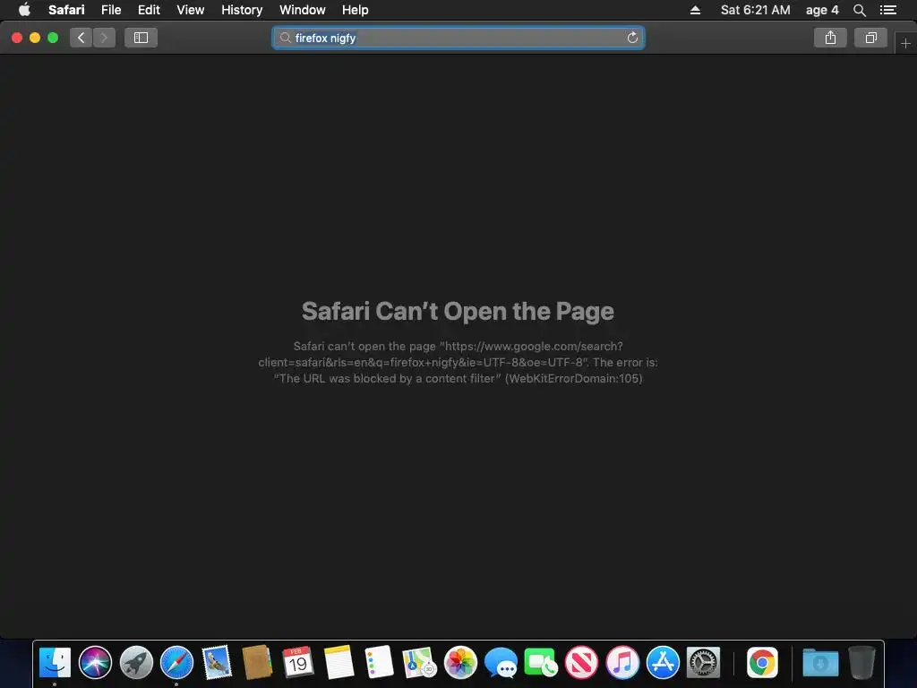Viewport: 917px width, 688px height.
Task: Open System Preferences gear in Dock
Action: click(x=704, y=662)
